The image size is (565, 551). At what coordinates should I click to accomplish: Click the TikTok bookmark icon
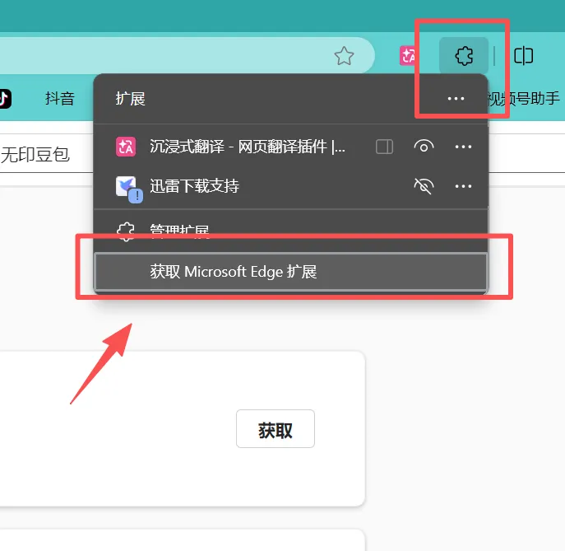tap(4, 99)
